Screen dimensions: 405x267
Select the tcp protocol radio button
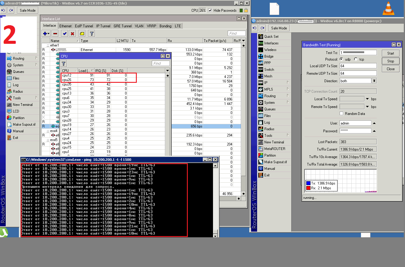(x=356, y=59)
